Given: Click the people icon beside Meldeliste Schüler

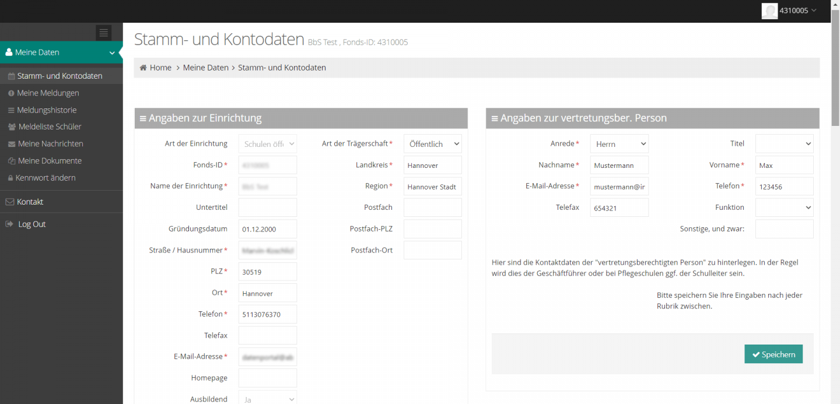Looking at the screenshot, I should (x=12, y=127).
